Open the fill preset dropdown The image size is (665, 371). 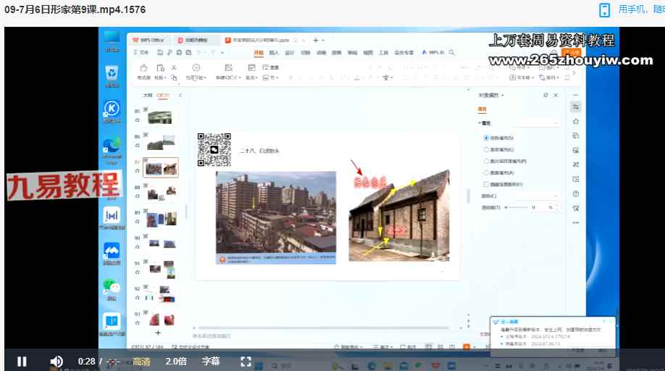click(x=535, y=123)
